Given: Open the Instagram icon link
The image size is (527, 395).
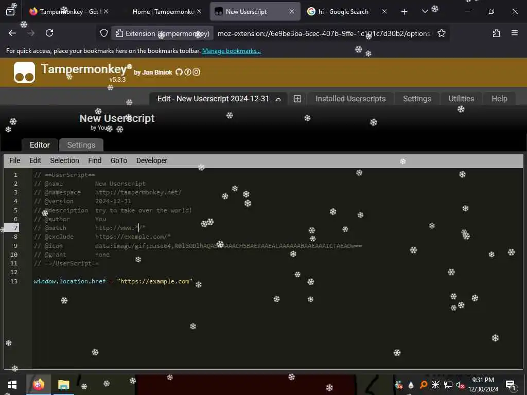Looking at the screenshot, I should [196, 72].
